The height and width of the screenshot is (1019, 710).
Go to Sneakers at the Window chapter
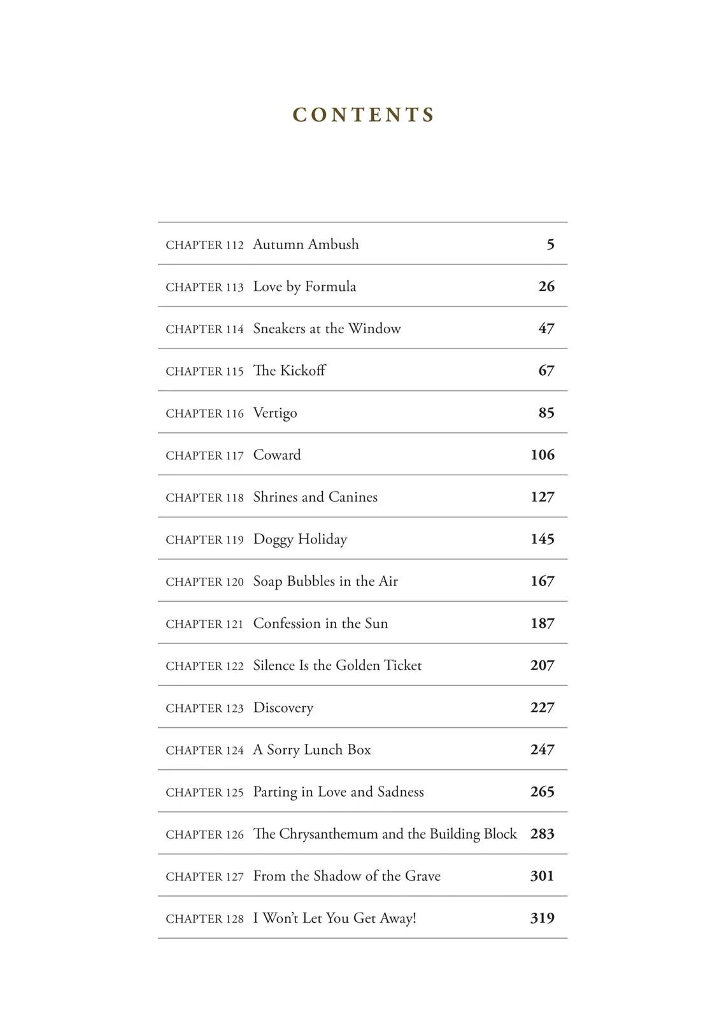[x=362, y=328]
